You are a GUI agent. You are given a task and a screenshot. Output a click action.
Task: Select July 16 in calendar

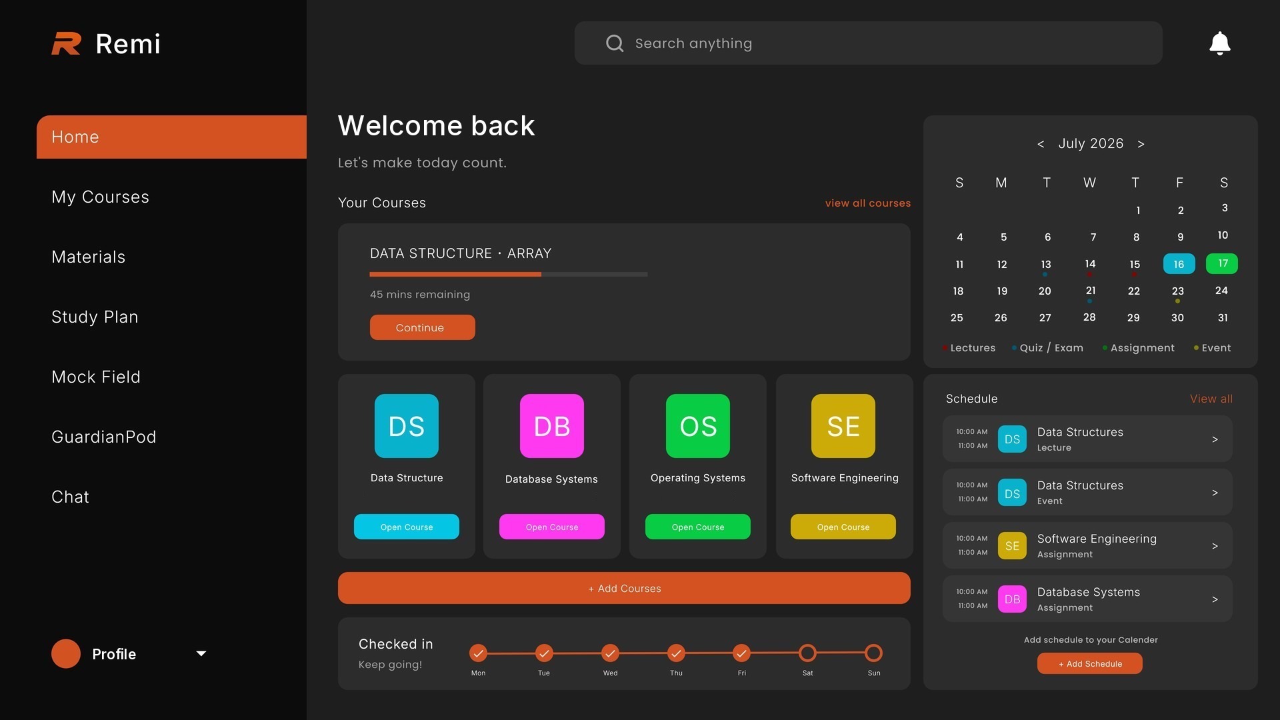click(x=1179, y=264)
